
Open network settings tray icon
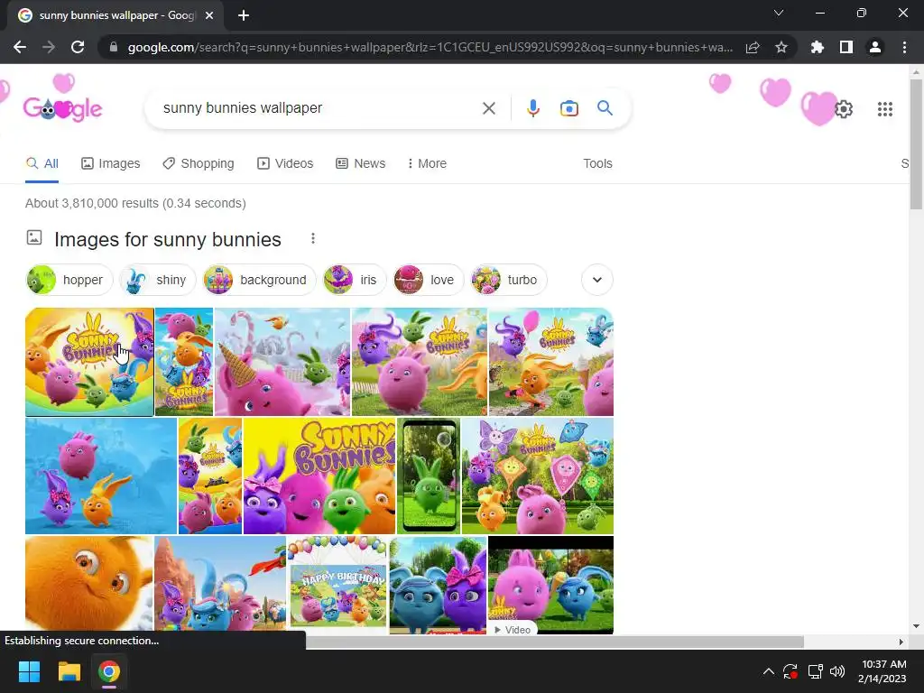pos(815,671)
